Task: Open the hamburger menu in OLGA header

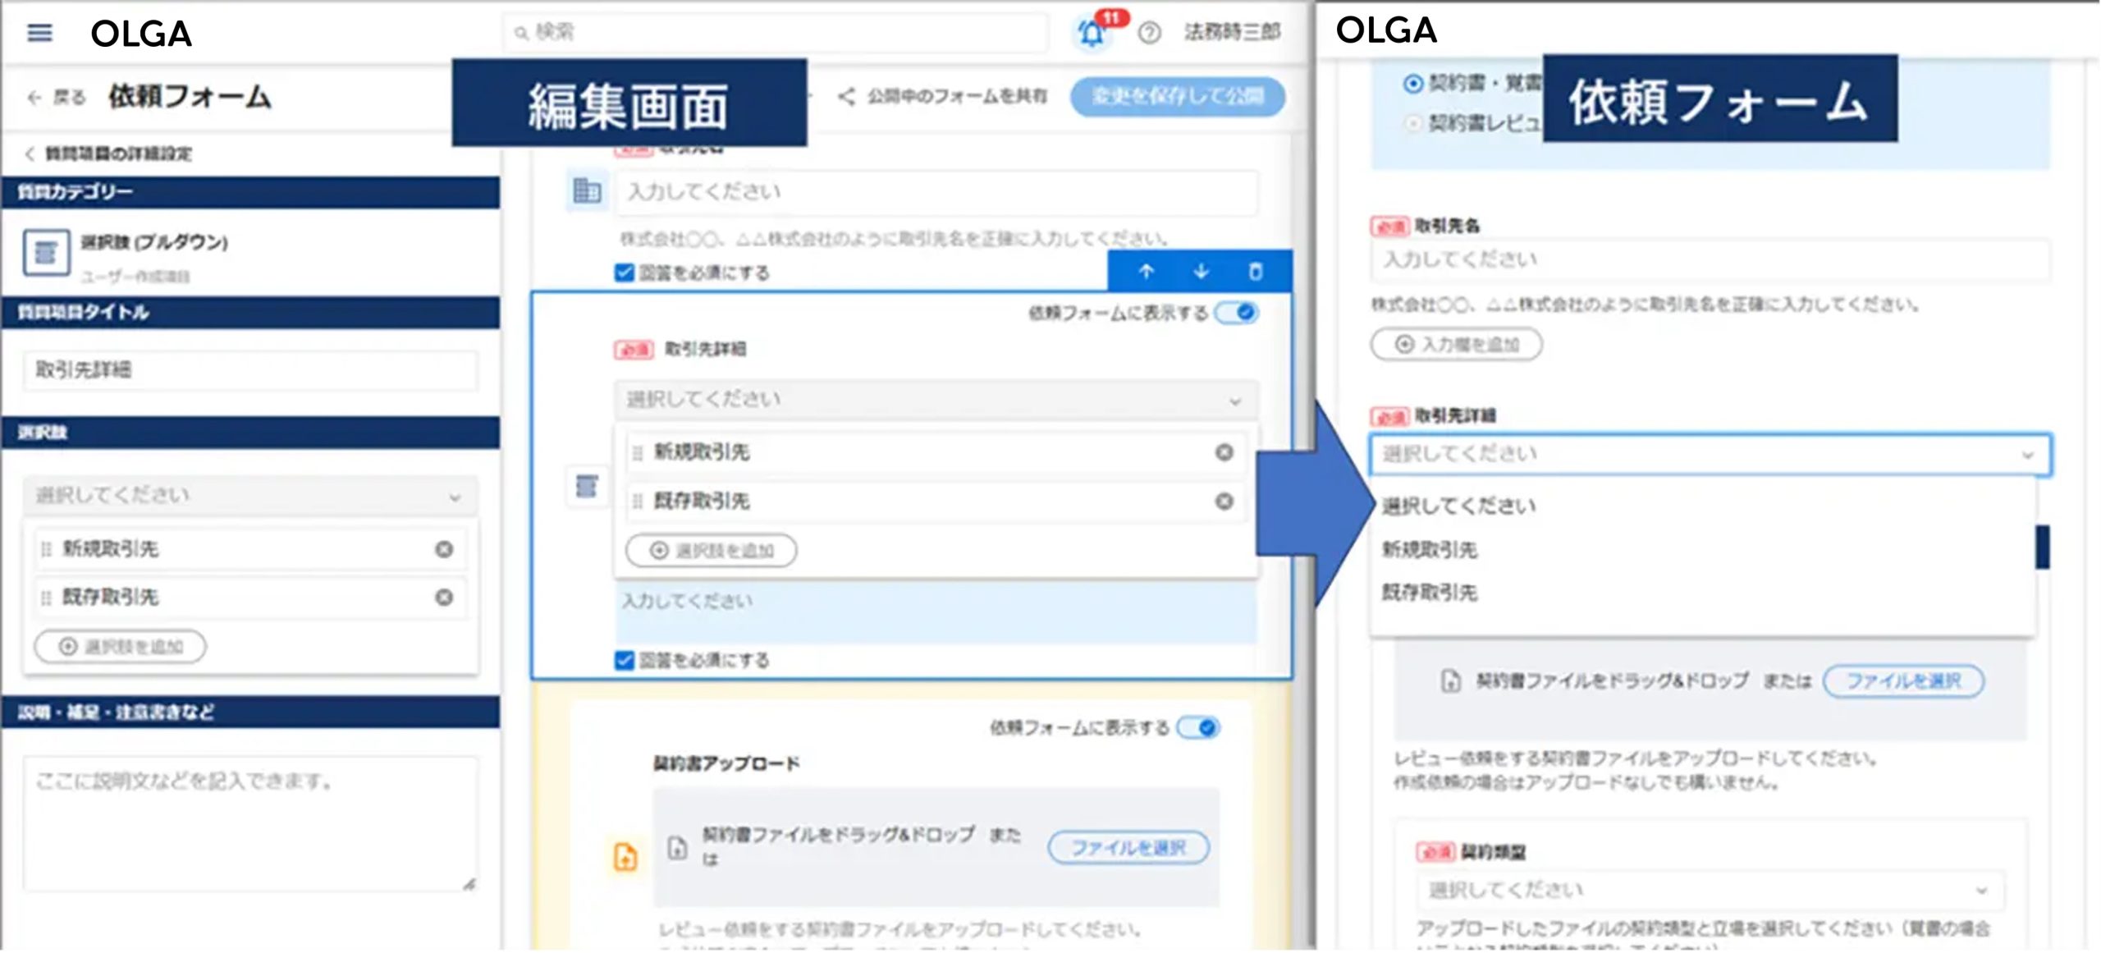Action: coord(39,33)
